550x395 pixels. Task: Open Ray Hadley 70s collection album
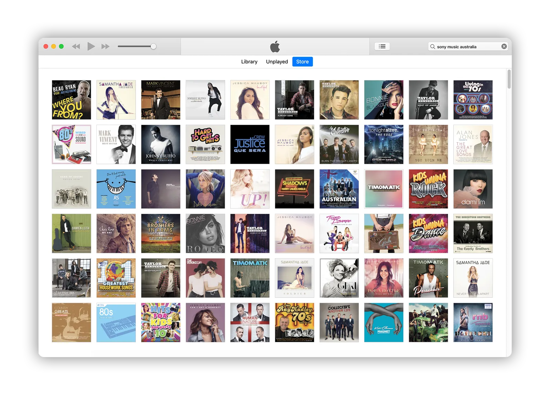295,323
